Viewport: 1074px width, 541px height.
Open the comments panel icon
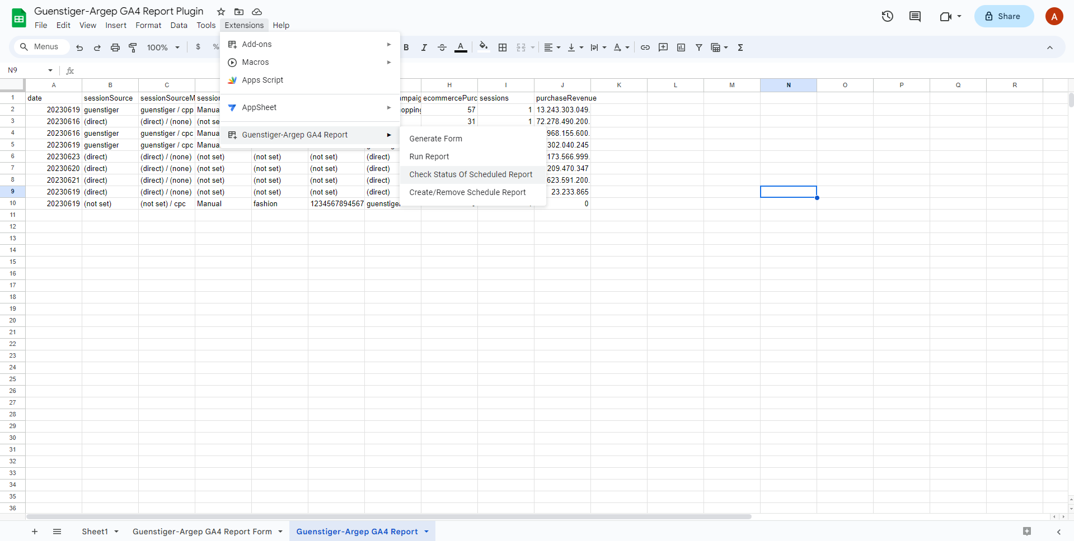915,16
